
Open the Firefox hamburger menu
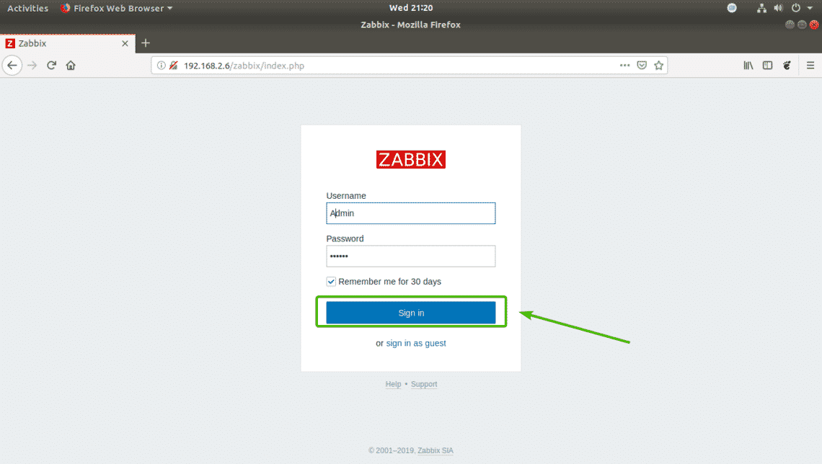click(x=810, y=66)
